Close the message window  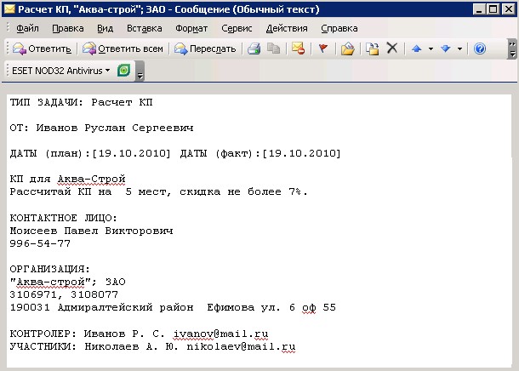pos(509,9)
